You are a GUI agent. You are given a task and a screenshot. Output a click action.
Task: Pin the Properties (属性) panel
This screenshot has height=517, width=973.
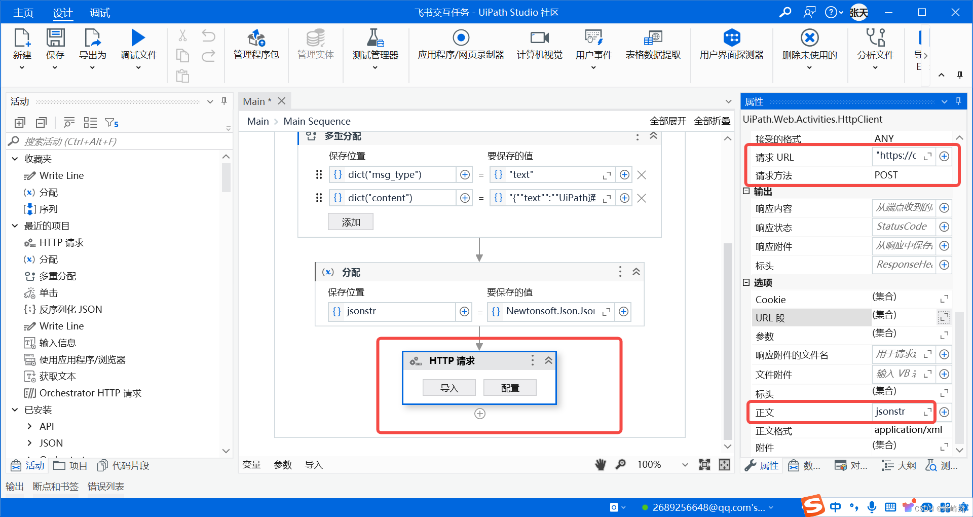958,101
